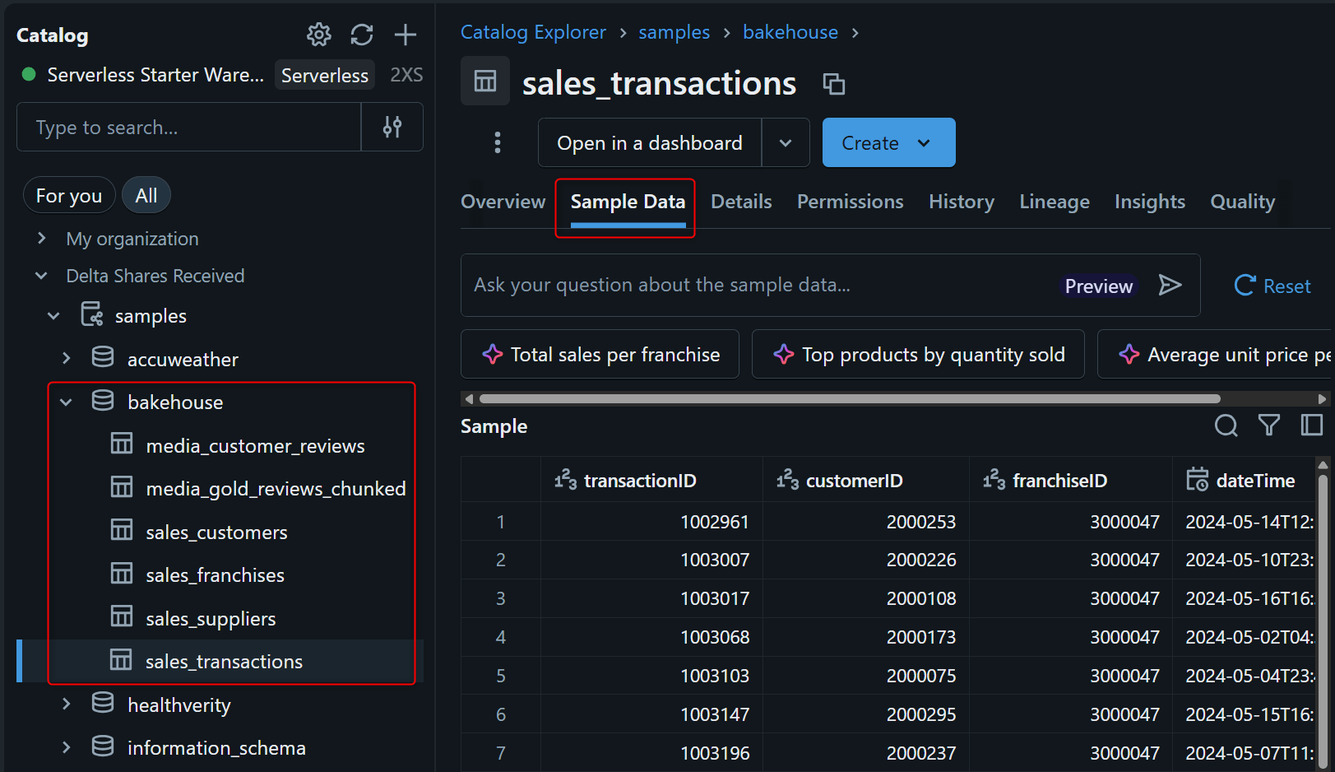
Task: Select the All filter pill
Action: click(x=146, y=196)
